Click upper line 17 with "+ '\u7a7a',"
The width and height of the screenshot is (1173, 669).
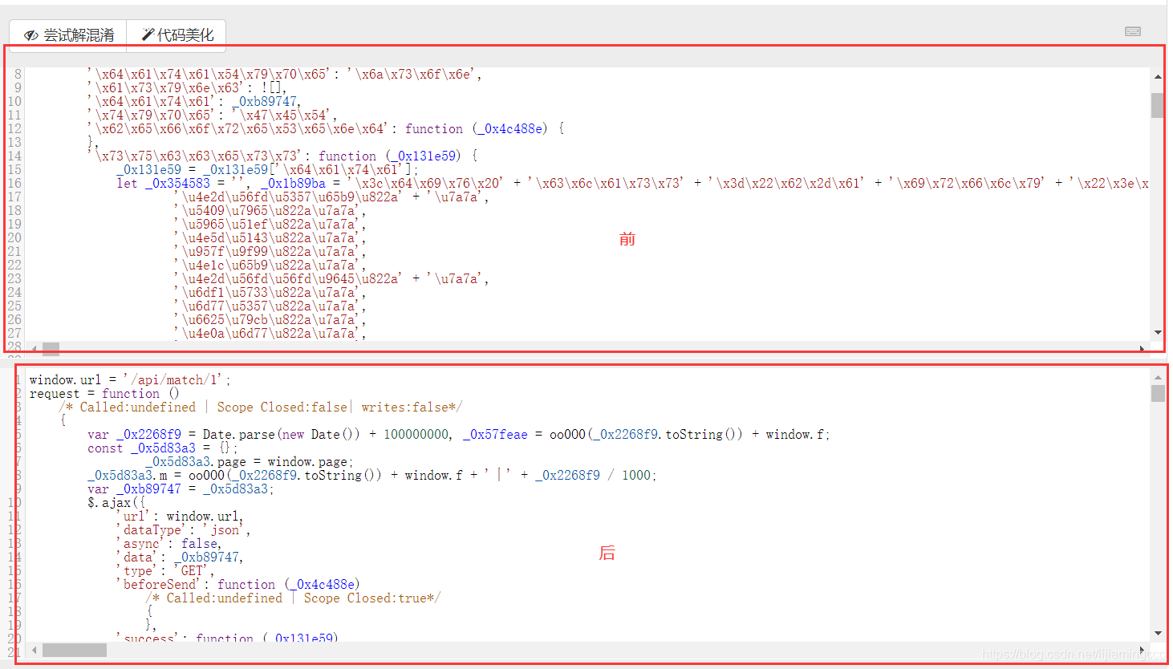(331, 197)
